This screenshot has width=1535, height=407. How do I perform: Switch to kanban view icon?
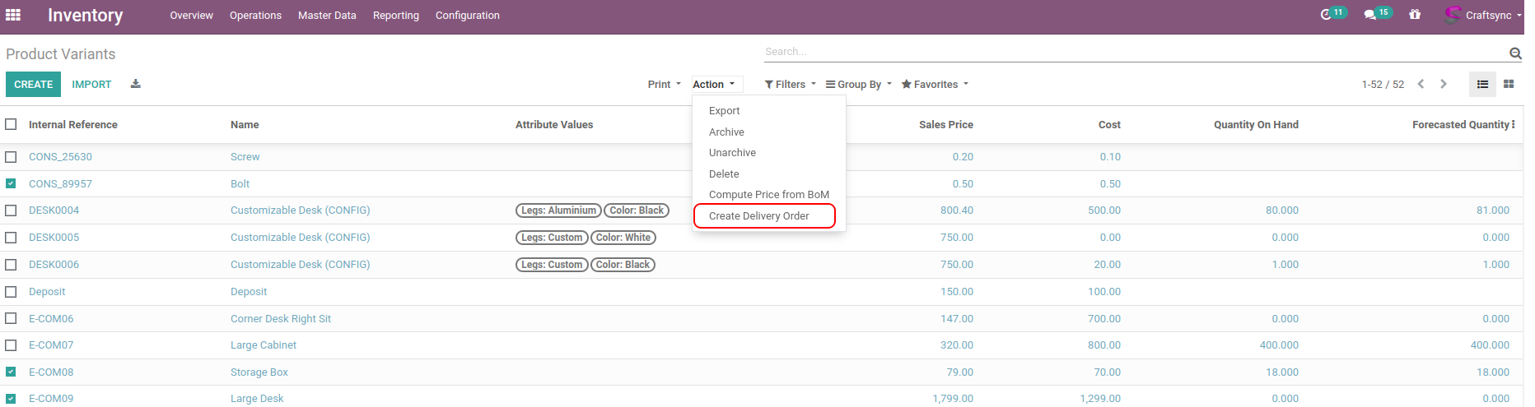coord(1509,84)
